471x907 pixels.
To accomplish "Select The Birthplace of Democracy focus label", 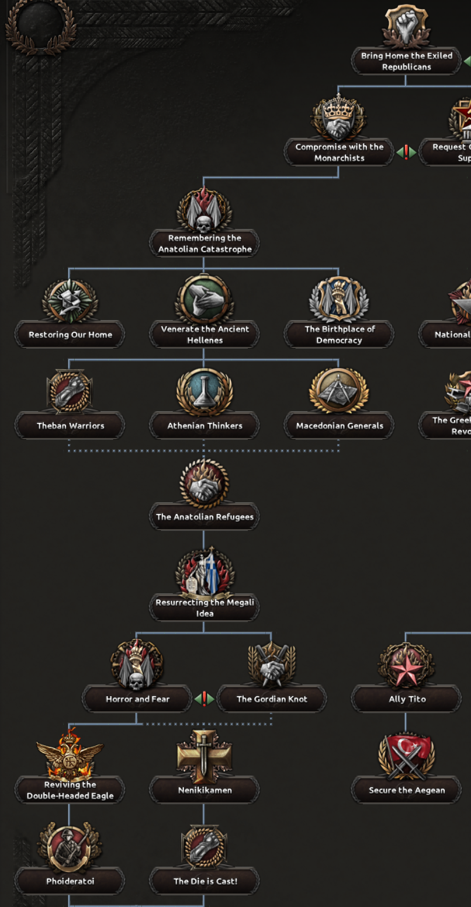I will [x=339, y=335].
